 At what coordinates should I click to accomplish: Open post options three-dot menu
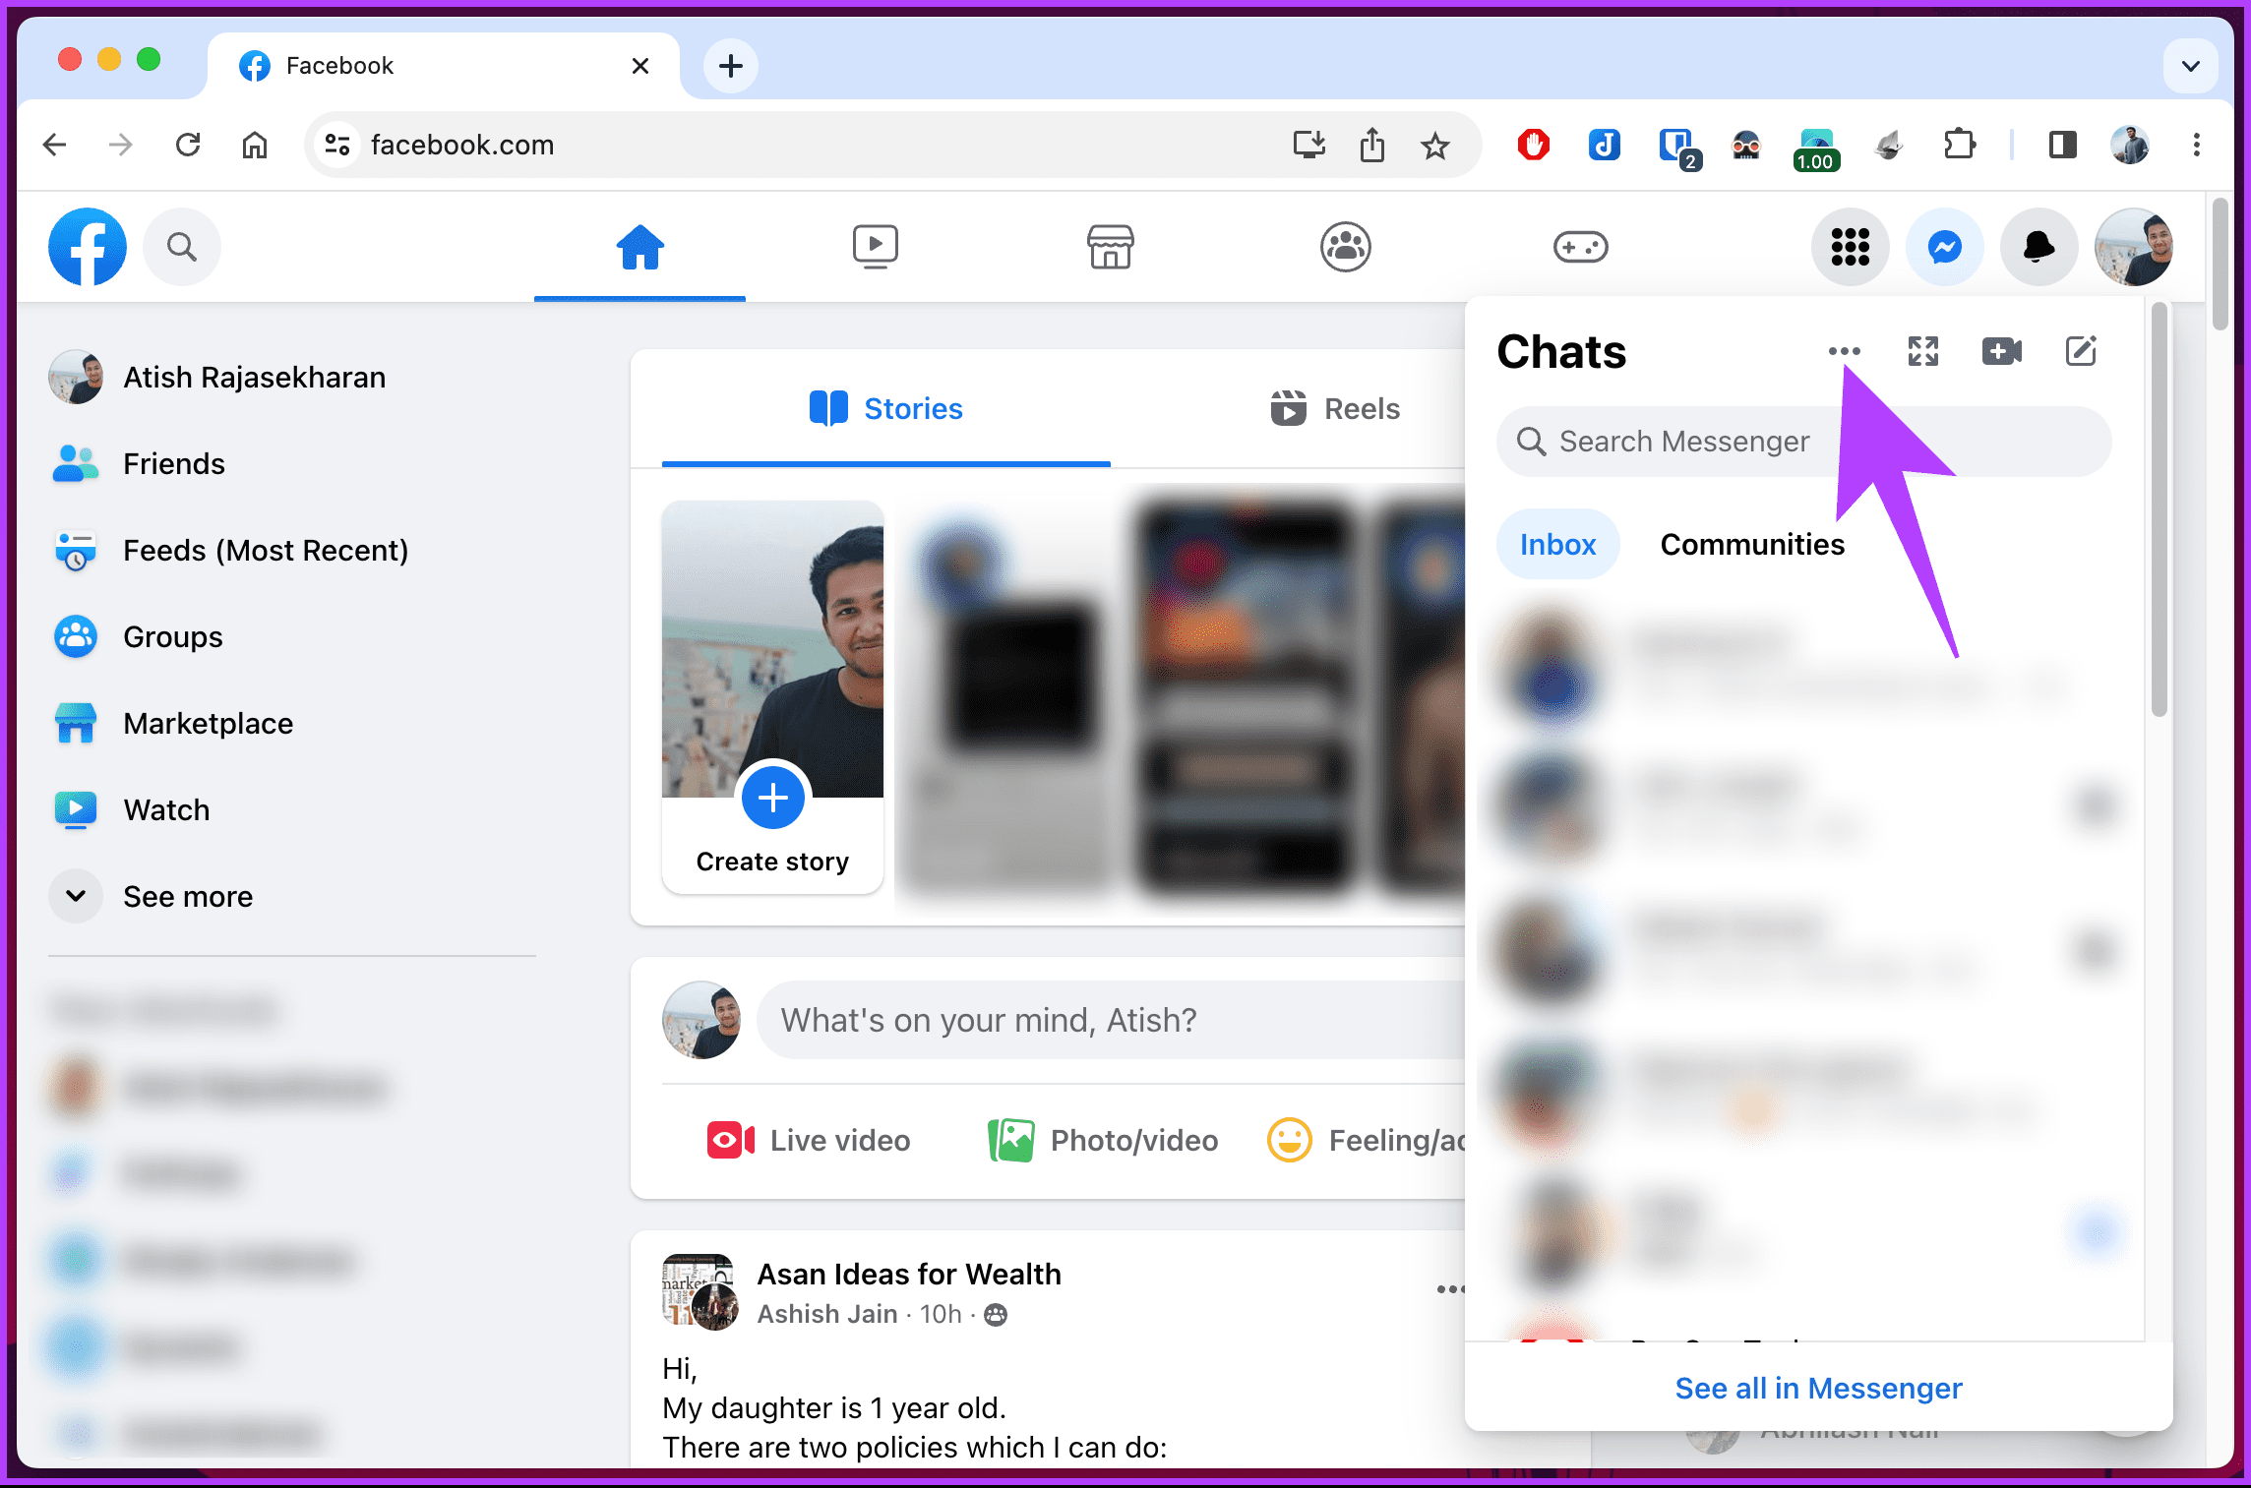point(1450,1288)
